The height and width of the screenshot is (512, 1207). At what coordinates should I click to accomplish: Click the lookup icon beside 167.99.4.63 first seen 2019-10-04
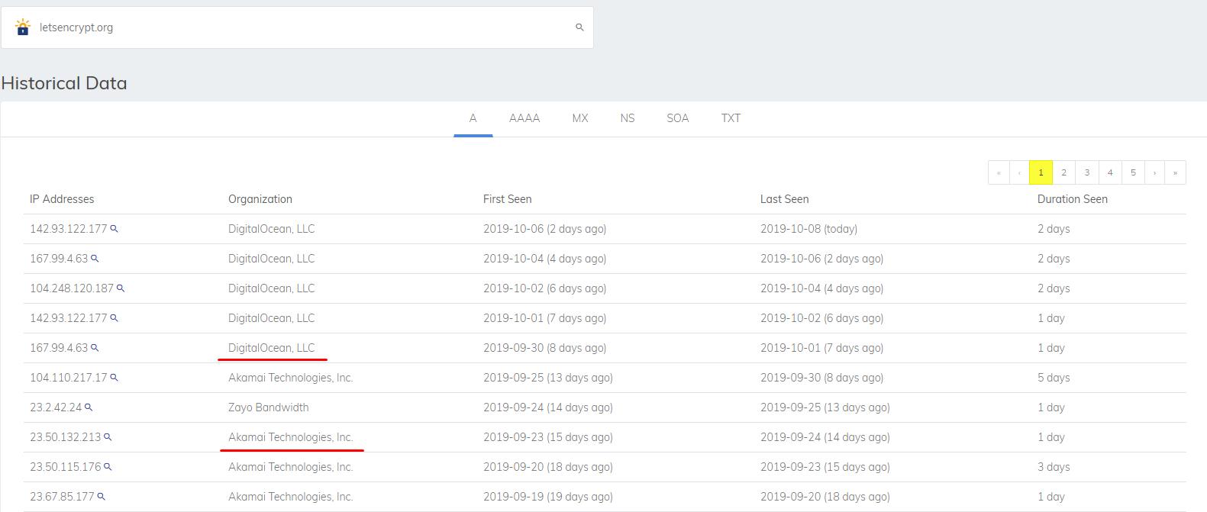(95, 259)
